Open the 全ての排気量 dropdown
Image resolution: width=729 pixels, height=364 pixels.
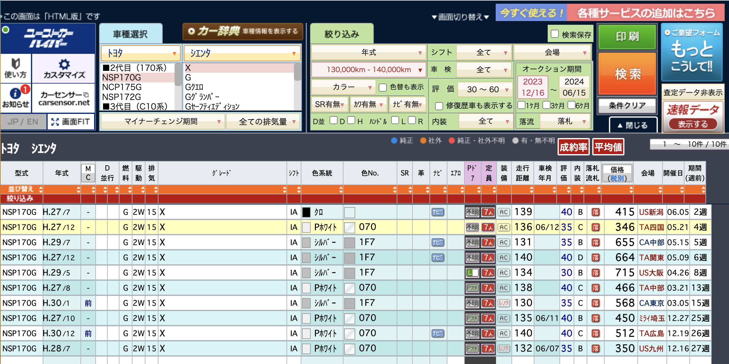click(264, 122)
